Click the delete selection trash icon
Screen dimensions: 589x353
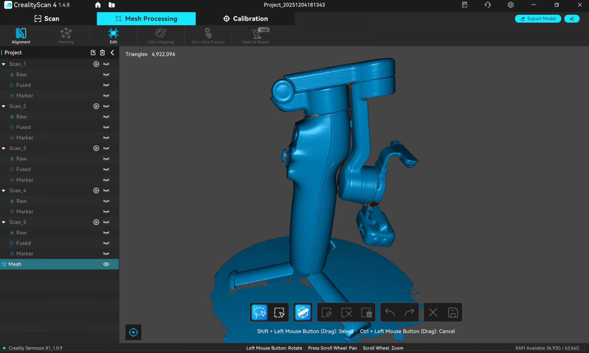coord(366,312)
